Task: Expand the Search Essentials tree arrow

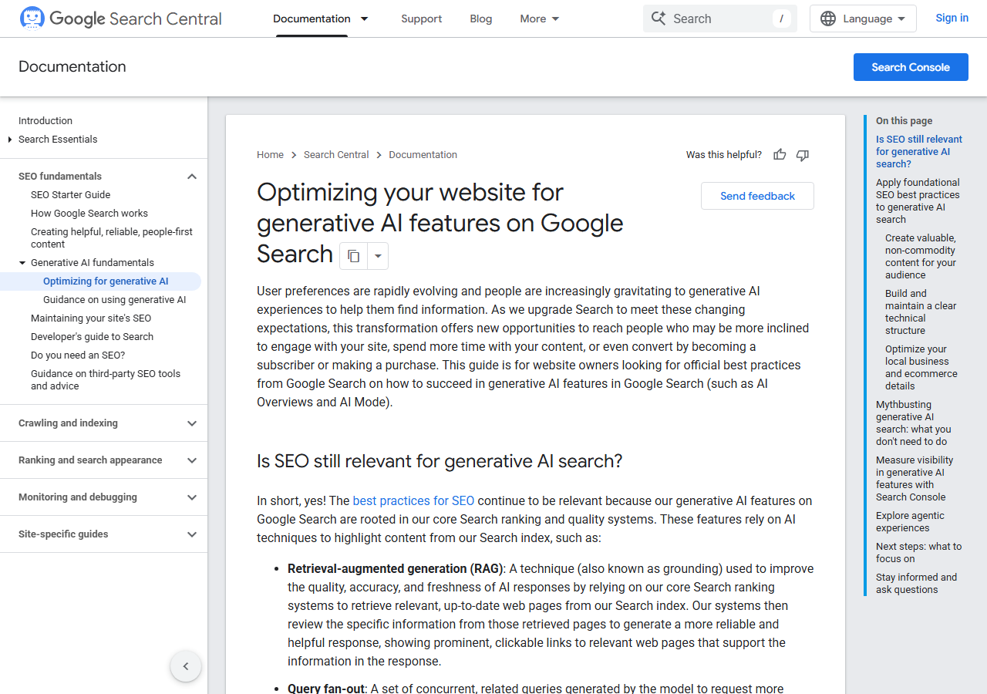Action: pos(10,140)
